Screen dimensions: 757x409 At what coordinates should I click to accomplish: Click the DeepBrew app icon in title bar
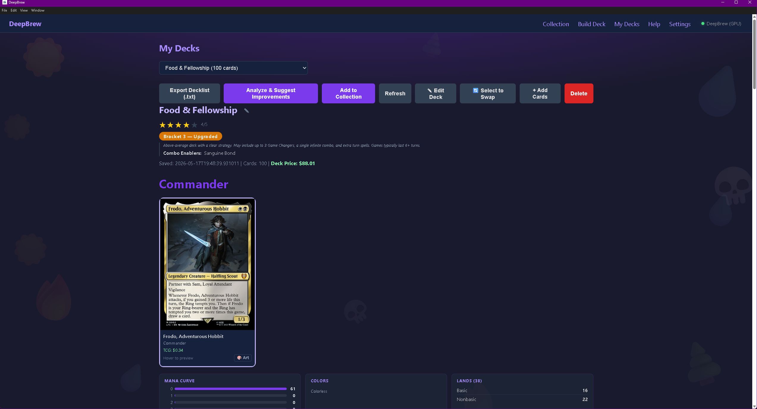pyautogui.click(x=4, y=2)
